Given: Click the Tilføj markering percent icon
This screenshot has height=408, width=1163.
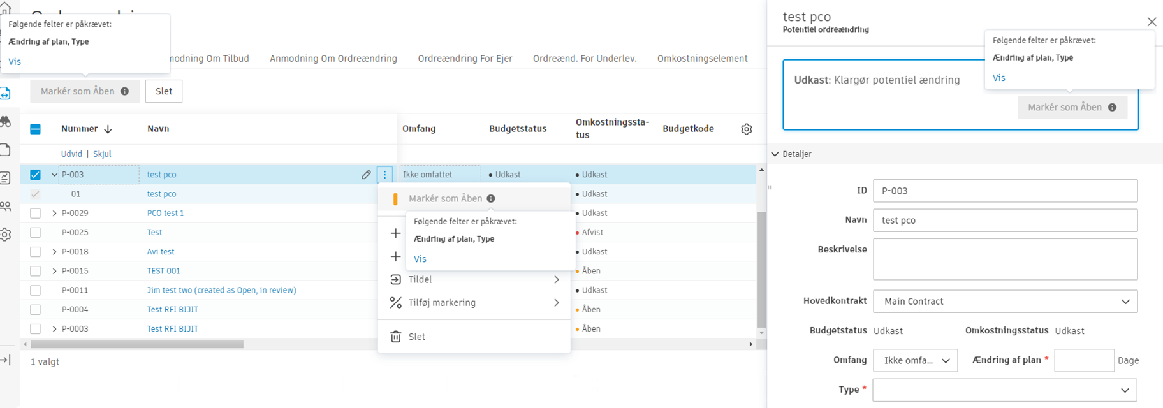Looking at the screenshot, I should [396, 303].
